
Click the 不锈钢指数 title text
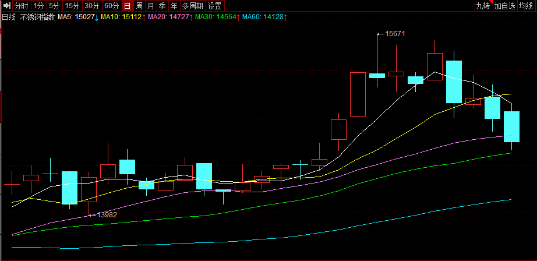[37, 17]
